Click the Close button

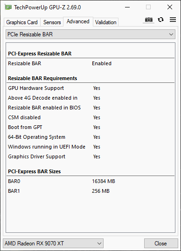tap(161, 243)
